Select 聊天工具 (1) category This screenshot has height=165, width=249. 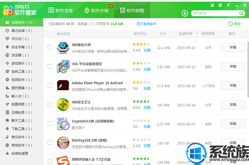pyautogui.click(x=21, y=121)
